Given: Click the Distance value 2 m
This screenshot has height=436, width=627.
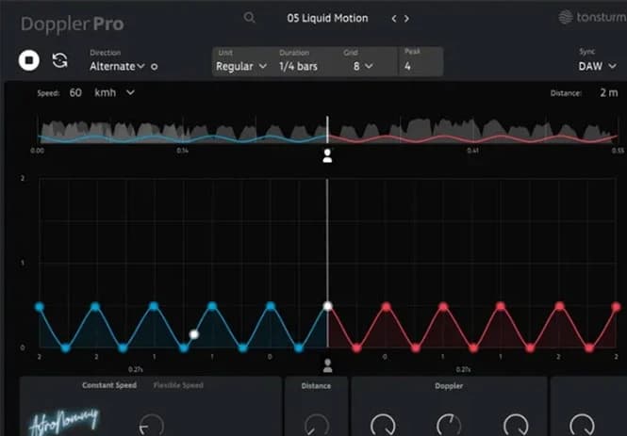Looking at the screenshot, I should (608, 92).
